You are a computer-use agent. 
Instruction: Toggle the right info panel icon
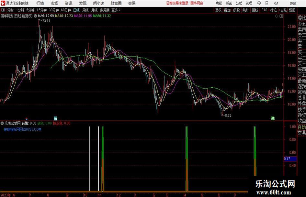click(x=281, y=16)
